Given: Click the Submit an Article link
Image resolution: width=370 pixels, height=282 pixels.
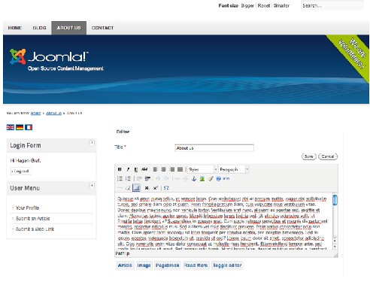Looking at the screenshot, I should (33, 218).
